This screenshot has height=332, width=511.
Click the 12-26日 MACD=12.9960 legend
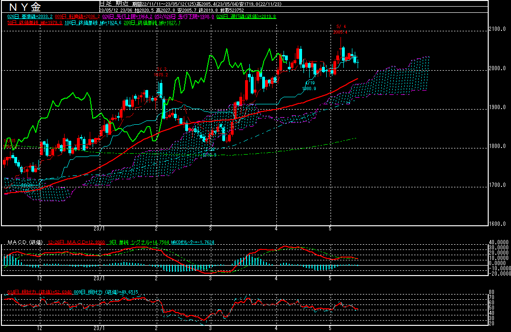point(76,242)
